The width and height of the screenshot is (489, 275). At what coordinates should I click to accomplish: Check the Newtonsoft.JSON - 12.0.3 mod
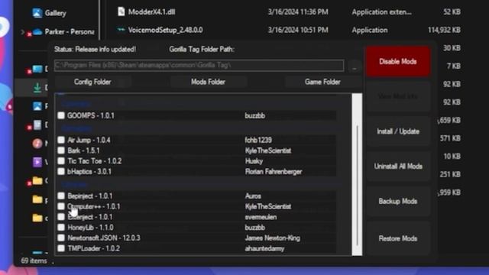point(61,238)
